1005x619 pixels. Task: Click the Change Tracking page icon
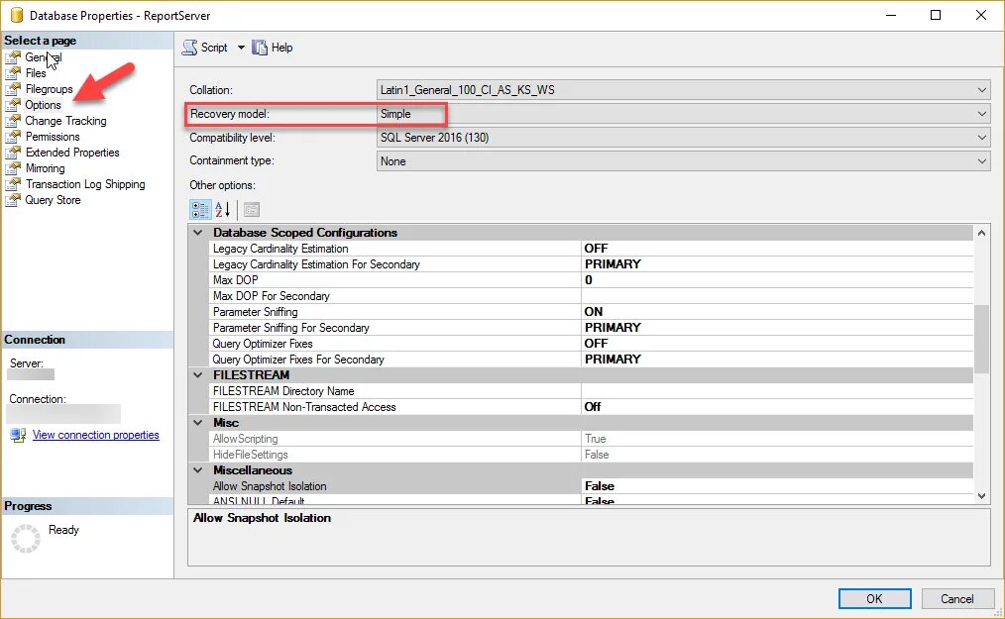13,121
